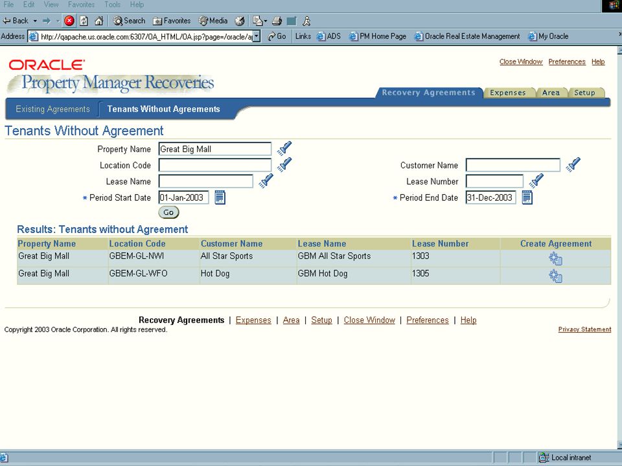The image size is (622, 466).
Task: Click the top Help link
Action: pyautogui.click(x=598, y=62)
